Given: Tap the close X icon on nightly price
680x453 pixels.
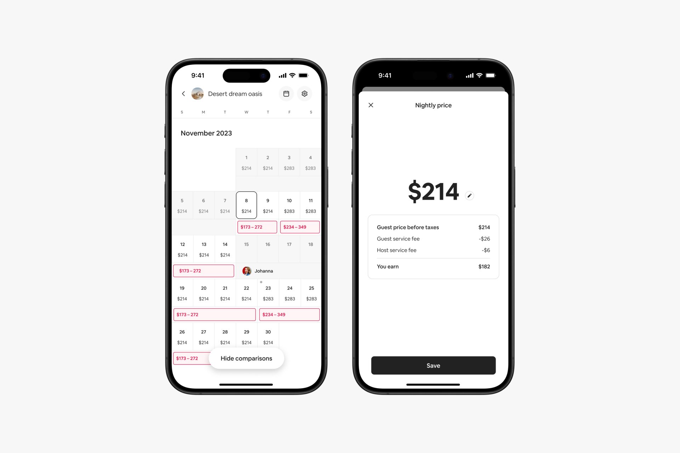Looking at the screenshot, I should [372, 105].
